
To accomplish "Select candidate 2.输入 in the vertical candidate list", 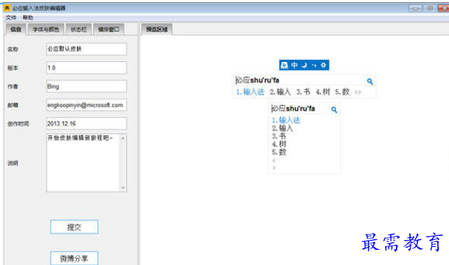I will (x=282, y=128).
